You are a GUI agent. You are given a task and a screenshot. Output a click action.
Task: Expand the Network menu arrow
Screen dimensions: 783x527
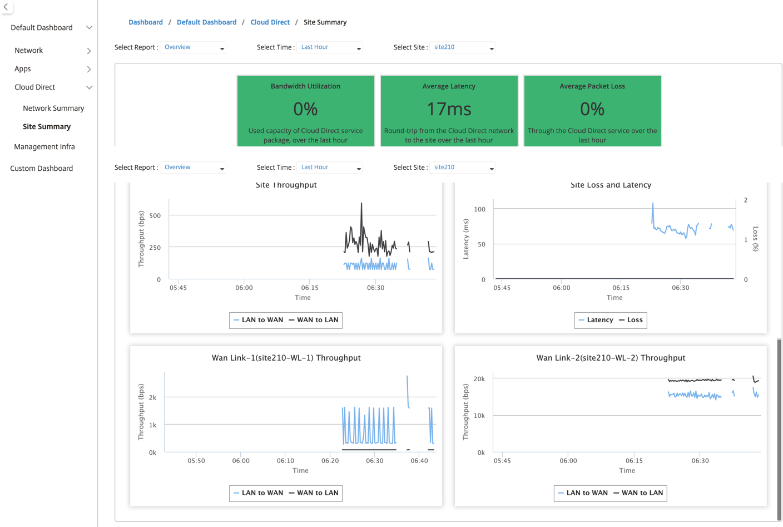pyautogui.click(x=89, y=51)
